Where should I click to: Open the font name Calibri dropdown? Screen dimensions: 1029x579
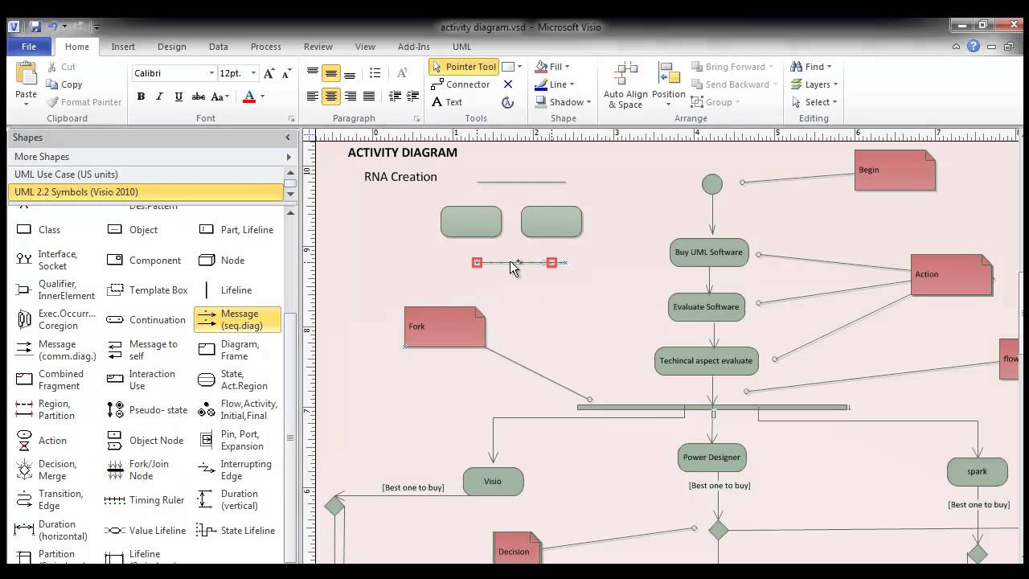tap(211, 73)
